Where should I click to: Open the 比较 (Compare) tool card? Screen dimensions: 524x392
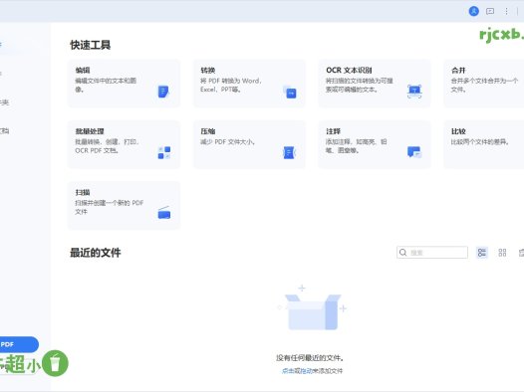coord(484,144)
